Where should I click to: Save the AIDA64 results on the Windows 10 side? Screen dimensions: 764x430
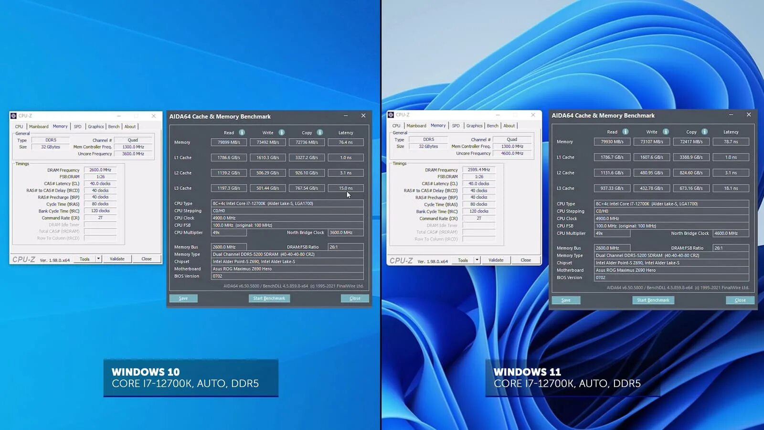(183, 298)
